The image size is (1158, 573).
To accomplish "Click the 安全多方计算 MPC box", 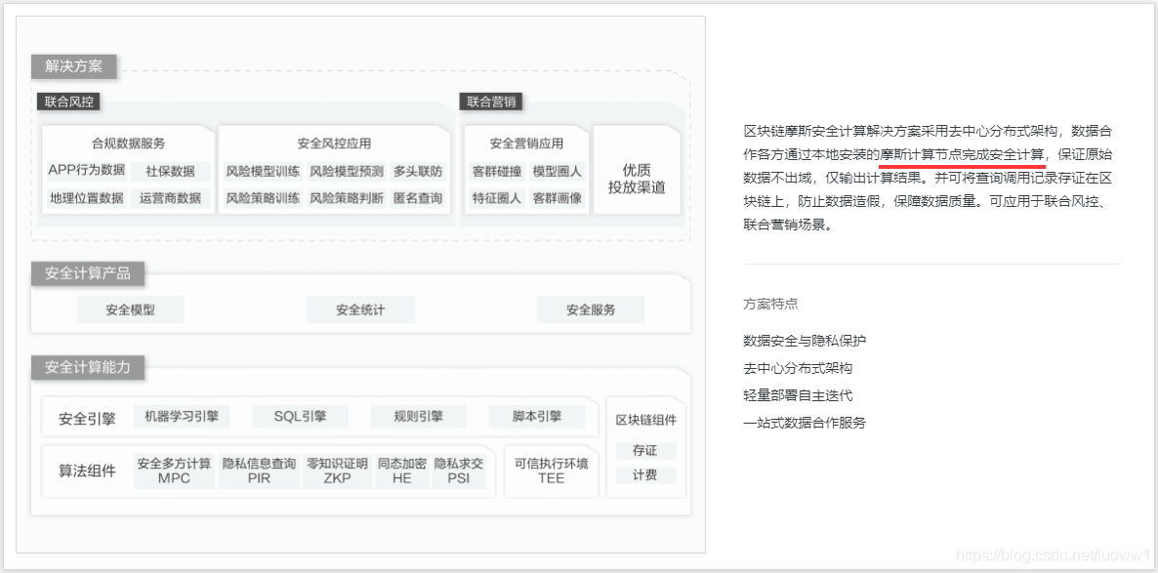I will click(x=175, y=471).
